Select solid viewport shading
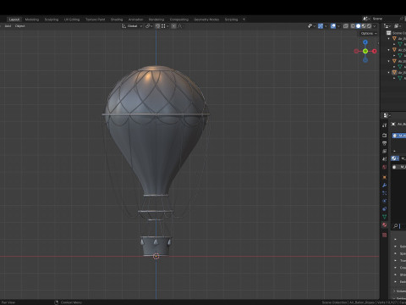This screenshot has width=406, height=305. point(359,26)
